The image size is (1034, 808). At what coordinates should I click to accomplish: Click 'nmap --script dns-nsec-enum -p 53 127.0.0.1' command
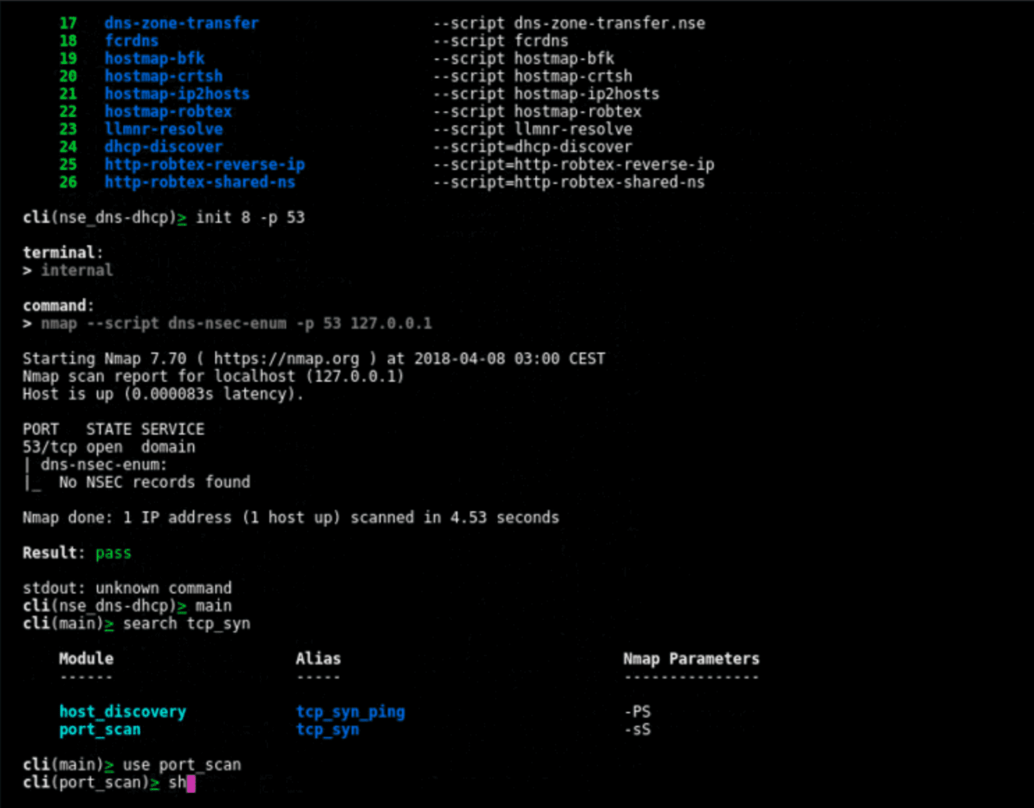coord(236,323)
